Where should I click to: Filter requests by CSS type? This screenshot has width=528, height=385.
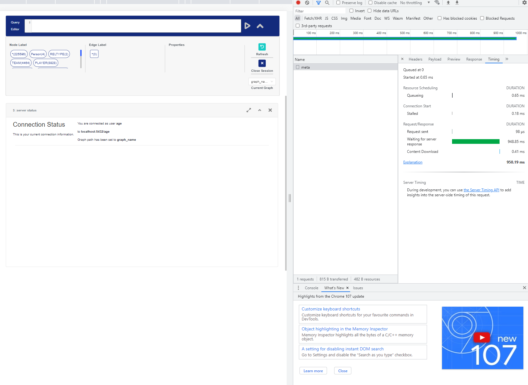(x=334, y=18)
